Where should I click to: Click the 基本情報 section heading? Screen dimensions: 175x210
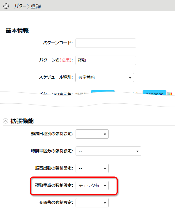[x=17, y=31]
